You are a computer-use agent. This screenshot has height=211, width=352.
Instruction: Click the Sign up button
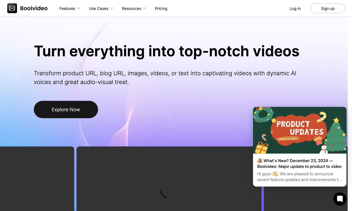pos(328,8)
